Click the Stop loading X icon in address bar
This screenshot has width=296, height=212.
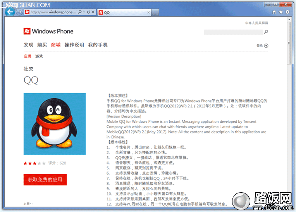point(93,12)
